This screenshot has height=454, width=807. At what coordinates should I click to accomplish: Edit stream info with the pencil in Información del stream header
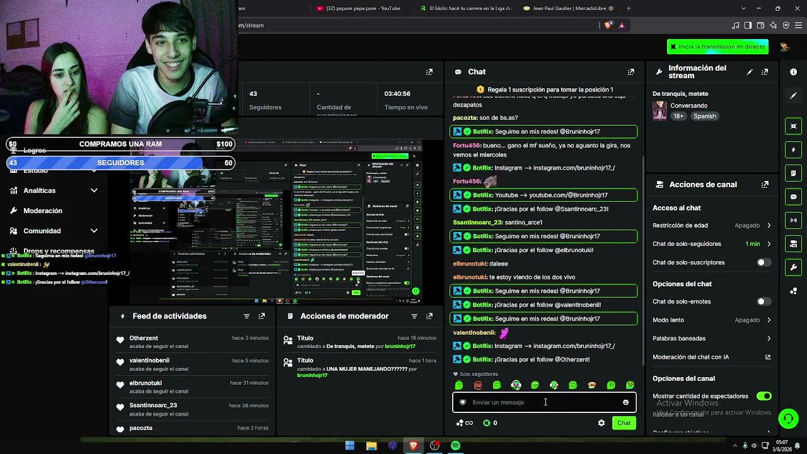click(x=750, y=72)
